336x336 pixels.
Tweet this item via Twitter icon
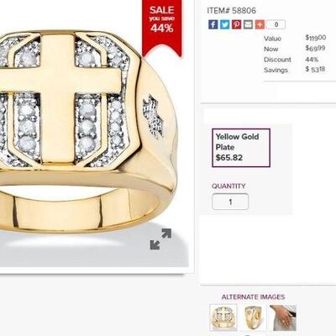[x=224, y=24]
